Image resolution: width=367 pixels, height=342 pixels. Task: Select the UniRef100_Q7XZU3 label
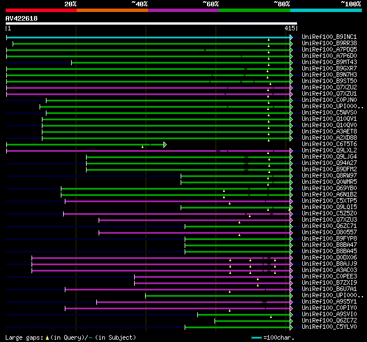(x=329, y=220)
